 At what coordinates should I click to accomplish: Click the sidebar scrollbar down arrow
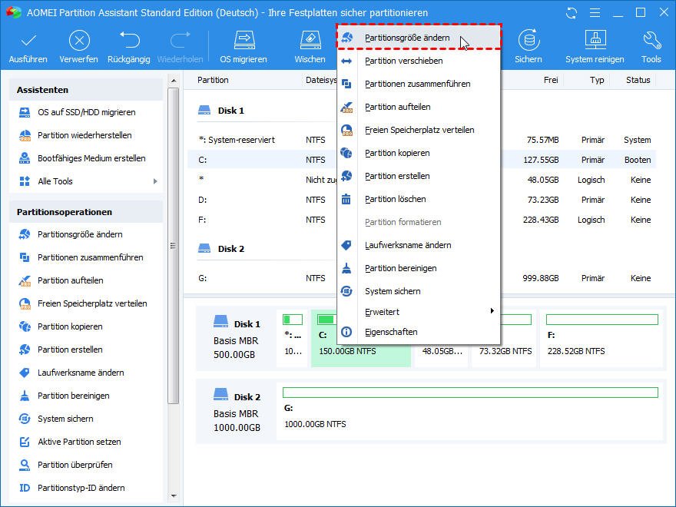point(174,496)
